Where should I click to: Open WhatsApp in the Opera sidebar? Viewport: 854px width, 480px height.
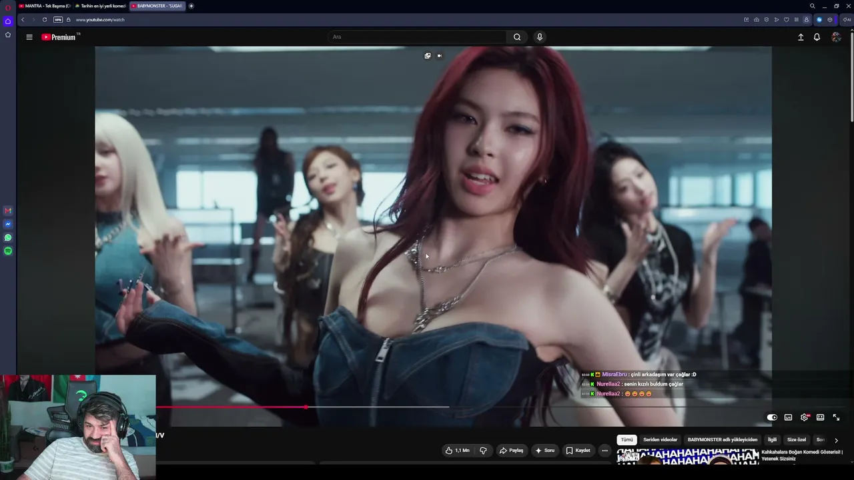click(8, 237)
